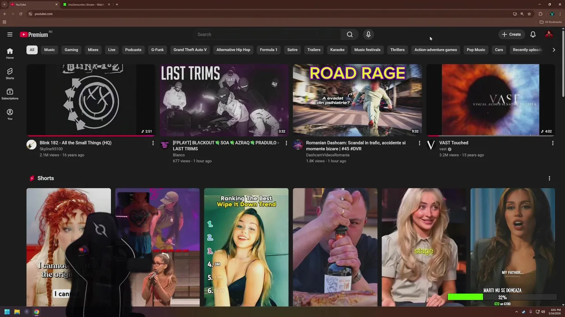565x317 pixels.
Task: Click the YouTube search input field
Action: (x=267, y=34)
